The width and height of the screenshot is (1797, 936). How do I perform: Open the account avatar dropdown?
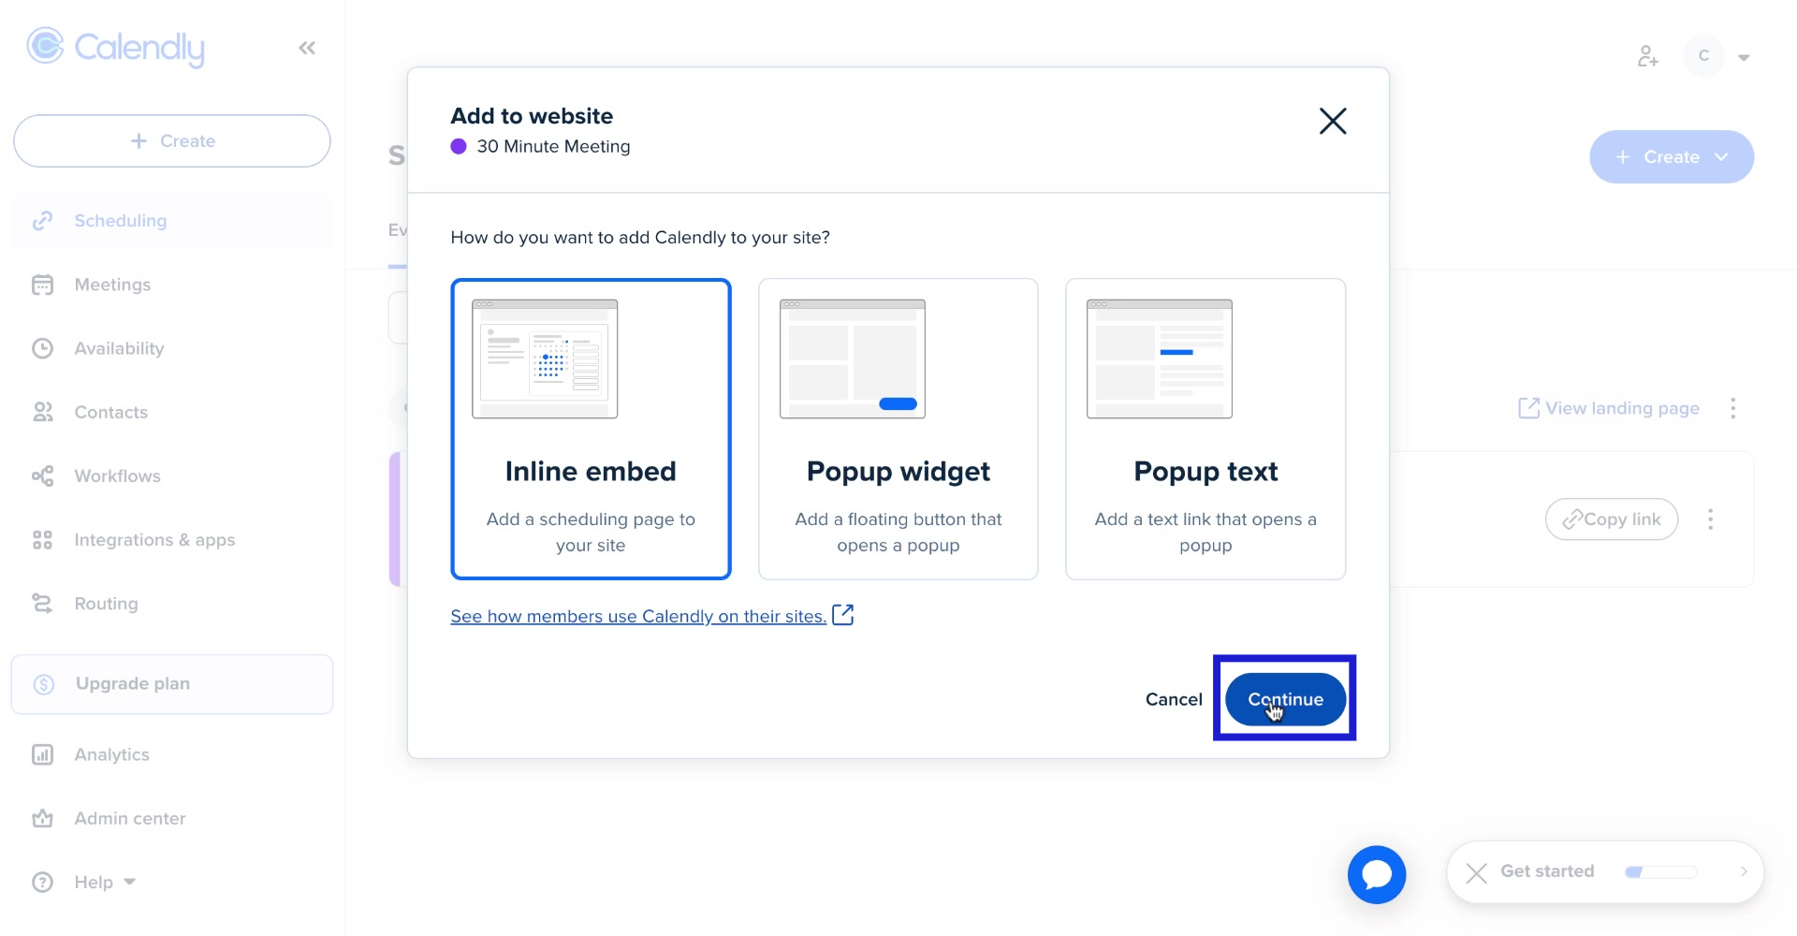(x=1718, y=56)
